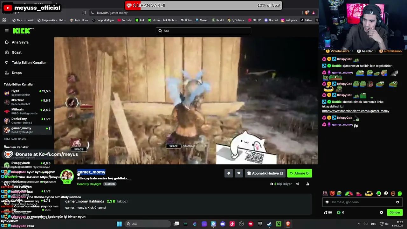Open Stream - Kick Dashboard bookmark
Image resolution: width=407 pixels, height=229 pixels.
[x=162, y=20]
